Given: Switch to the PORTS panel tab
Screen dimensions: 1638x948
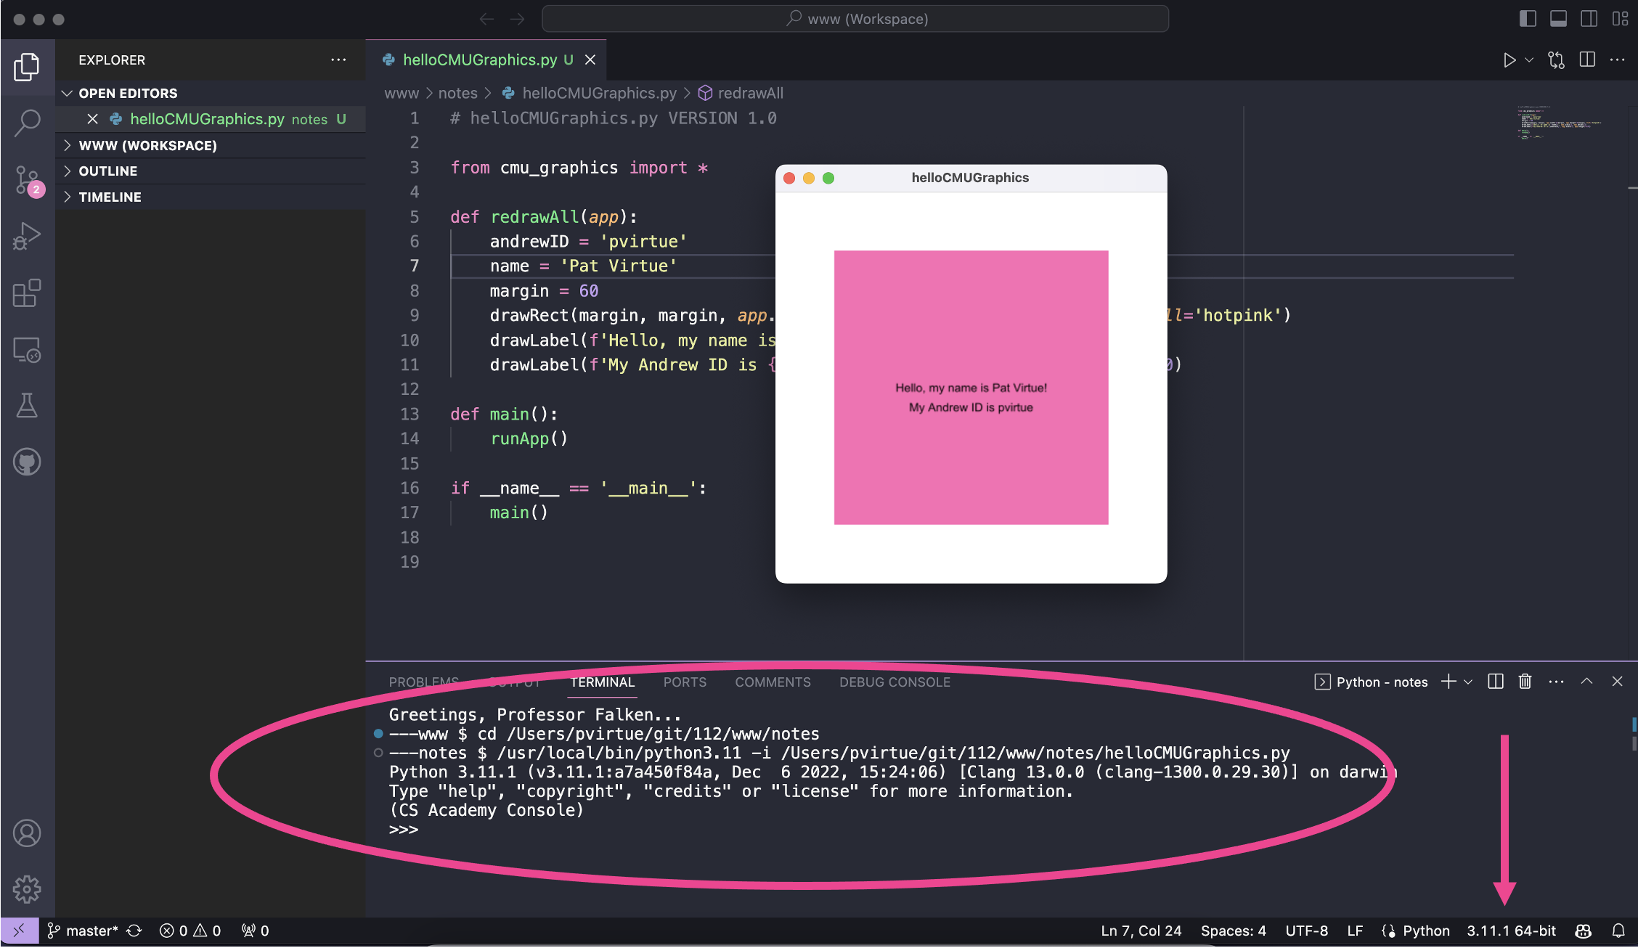Looking at the screenshot, I should pyautogui.click(x=684, y=682).
